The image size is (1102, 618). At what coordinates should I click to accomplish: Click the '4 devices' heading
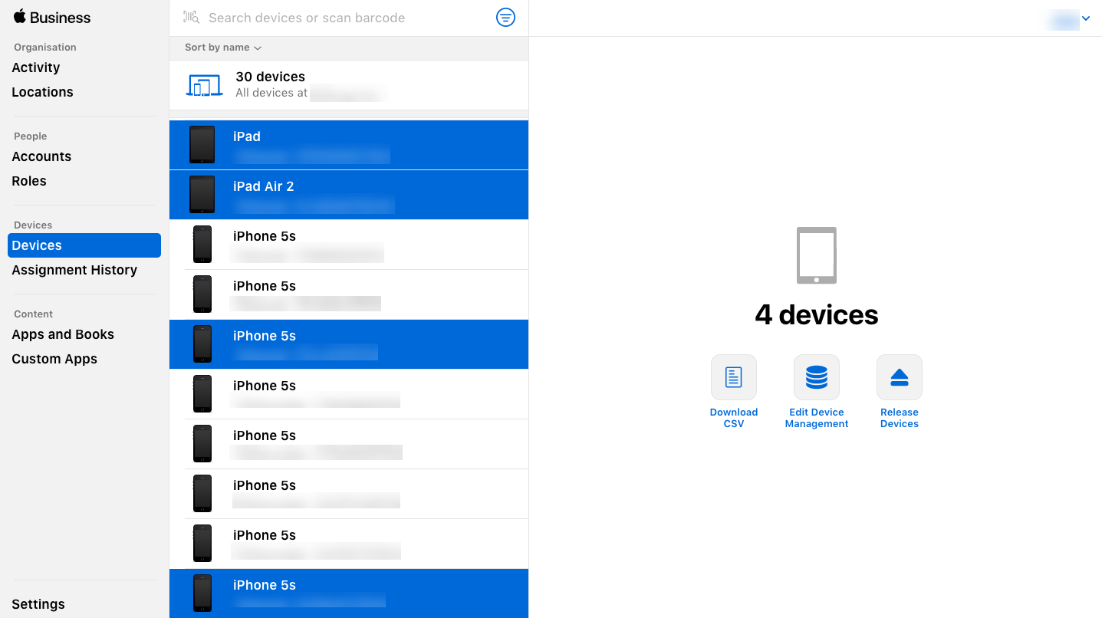coord(817,314)
